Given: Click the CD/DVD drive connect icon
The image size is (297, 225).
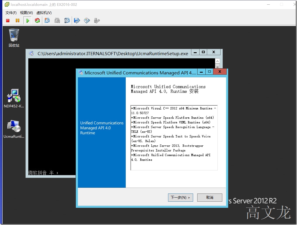Looking at the screenshot, I should [x=87, y=20].
